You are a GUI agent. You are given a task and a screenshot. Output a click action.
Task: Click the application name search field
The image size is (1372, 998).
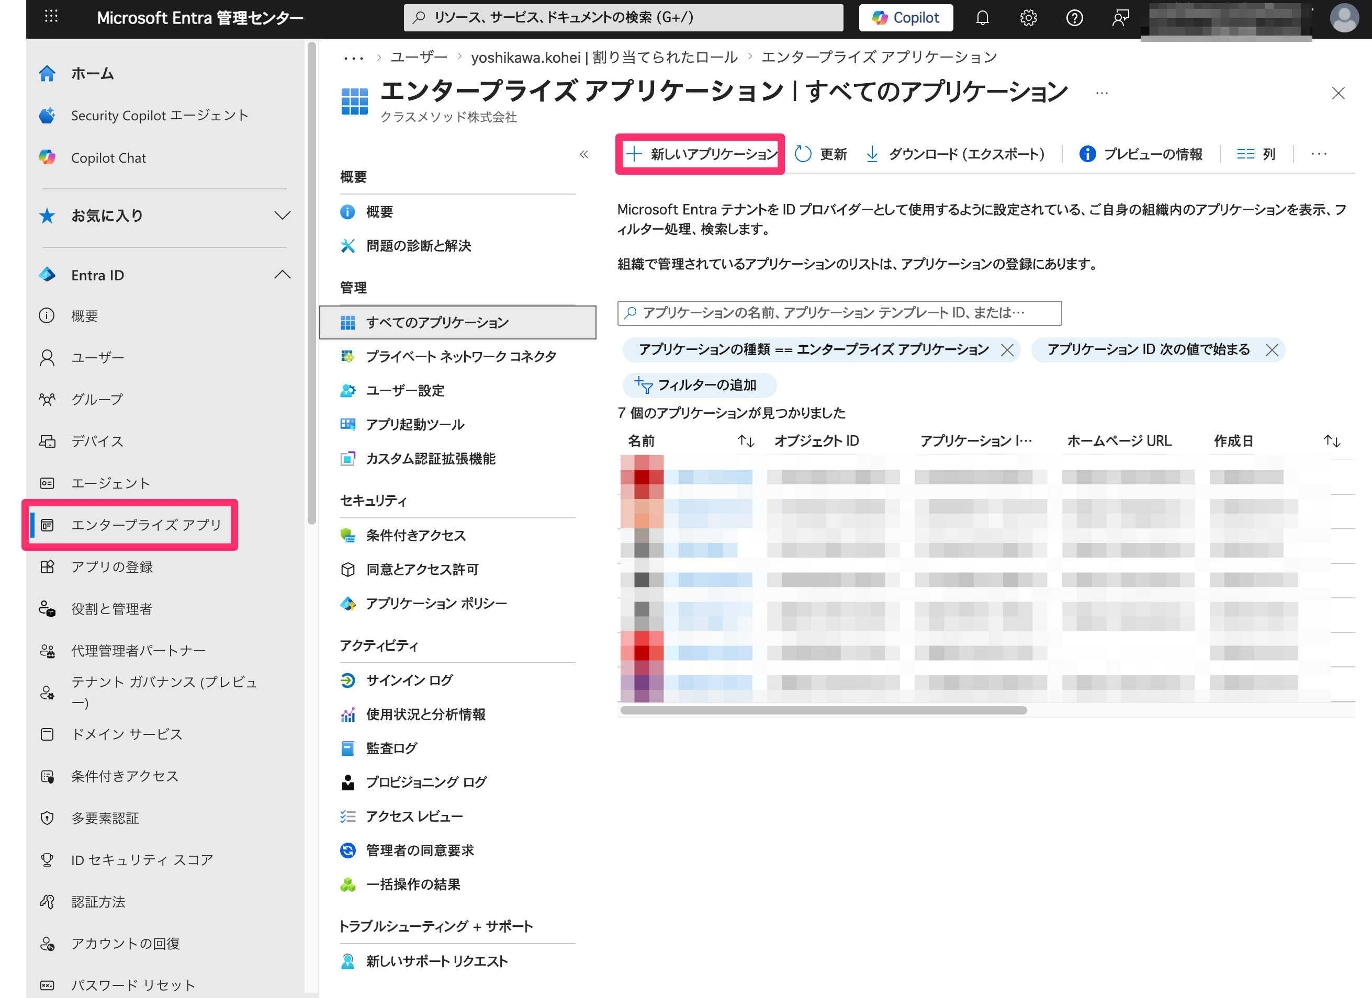[840, 313]
